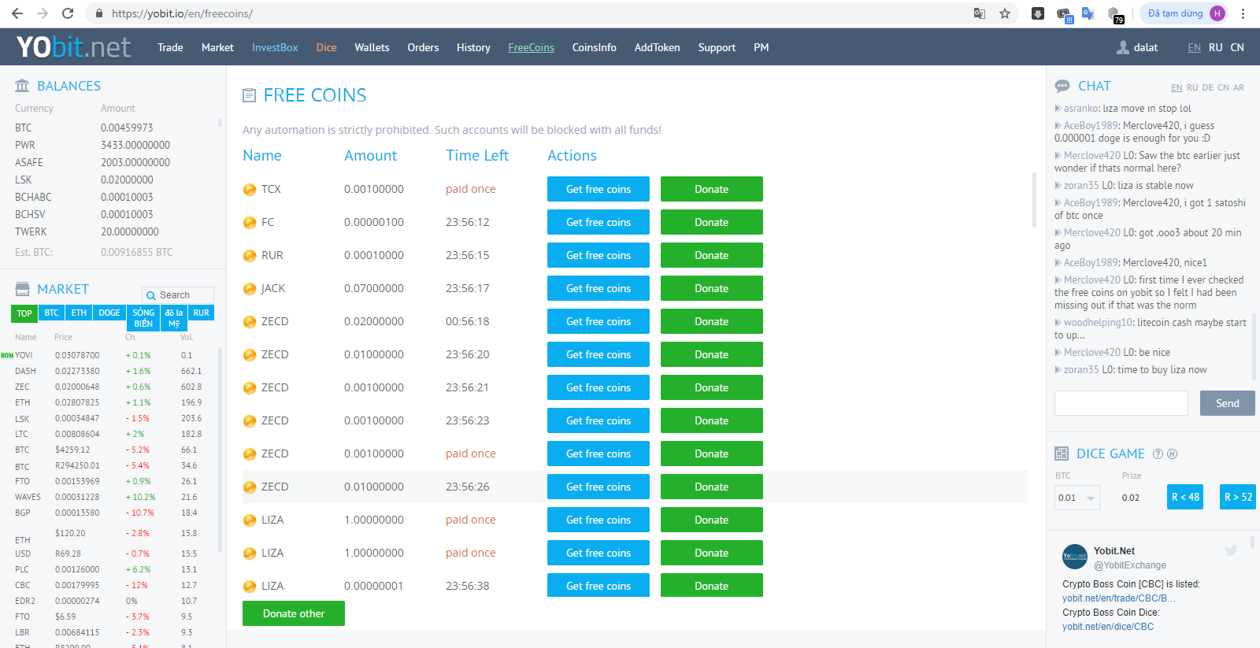1260x648 pixels.
Task: Open the Dice Game help question icon
Action: coord(1158,454)
